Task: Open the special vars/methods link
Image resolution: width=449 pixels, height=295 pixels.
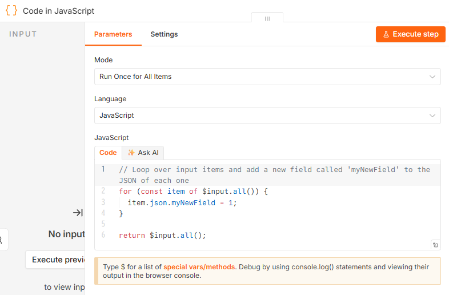Action: coord(199,267)
